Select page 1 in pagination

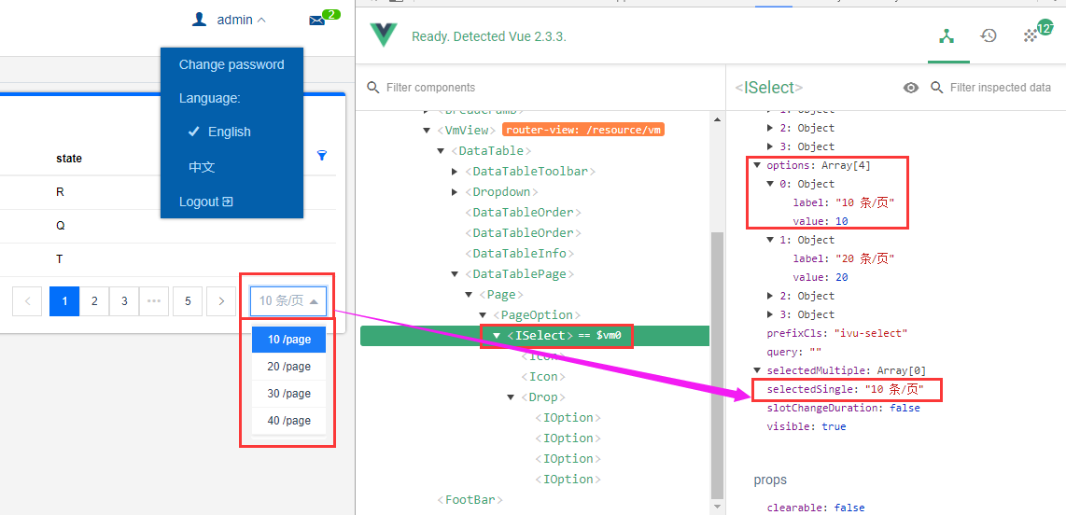tap(64, 301)
